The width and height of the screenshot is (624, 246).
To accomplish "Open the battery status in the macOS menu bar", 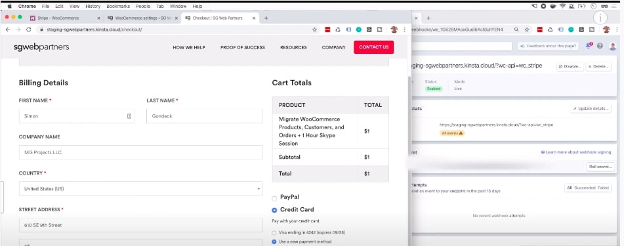I will 582,7.
